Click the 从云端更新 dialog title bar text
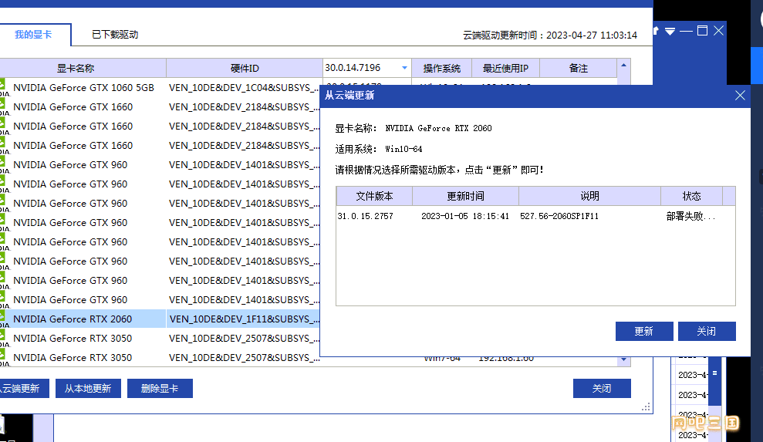Screen dimensions: 763x442 [349, 96]
